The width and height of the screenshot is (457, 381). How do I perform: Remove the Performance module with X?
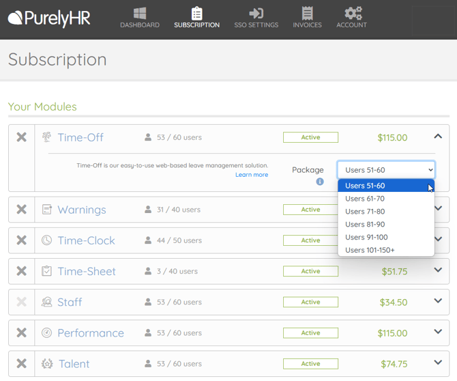[22, 333]
